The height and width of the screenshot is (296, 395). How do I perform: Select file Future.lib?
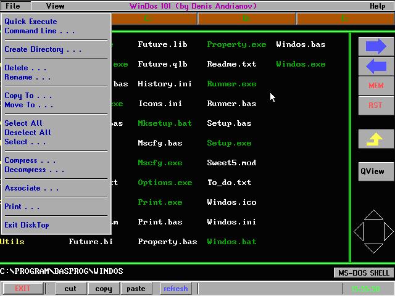coord(162,44)
